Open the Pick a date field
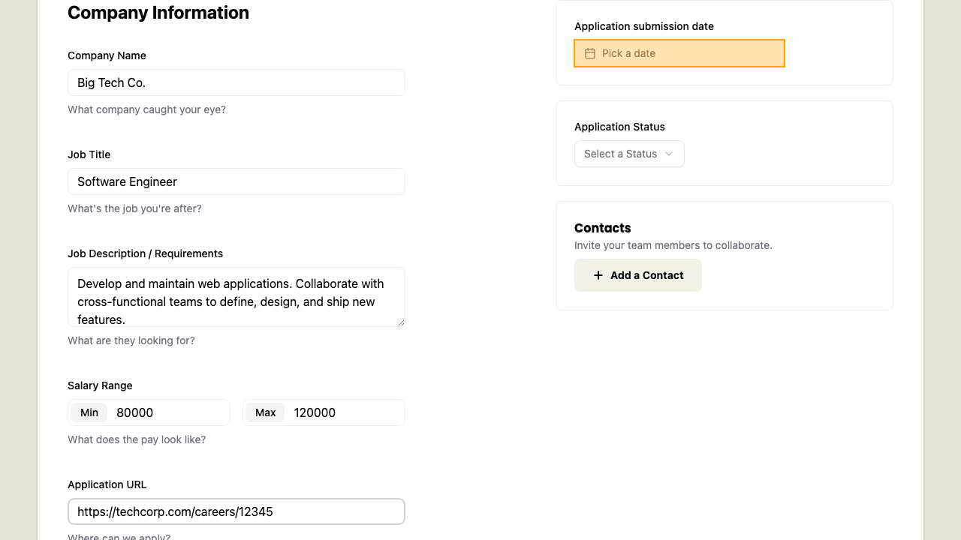961x540 pixels. [x=679, y=53]
